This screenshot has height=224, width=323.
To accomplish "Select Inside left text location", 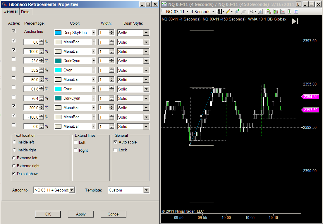I will click(x=14, y=142).
